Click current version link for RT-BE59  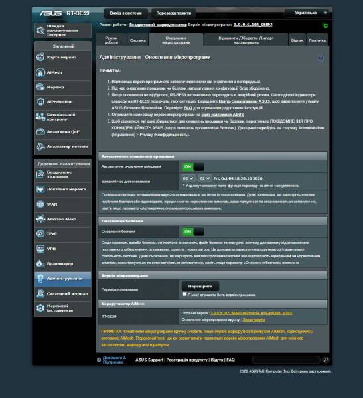pyautogui.click(x=252, y=313)
